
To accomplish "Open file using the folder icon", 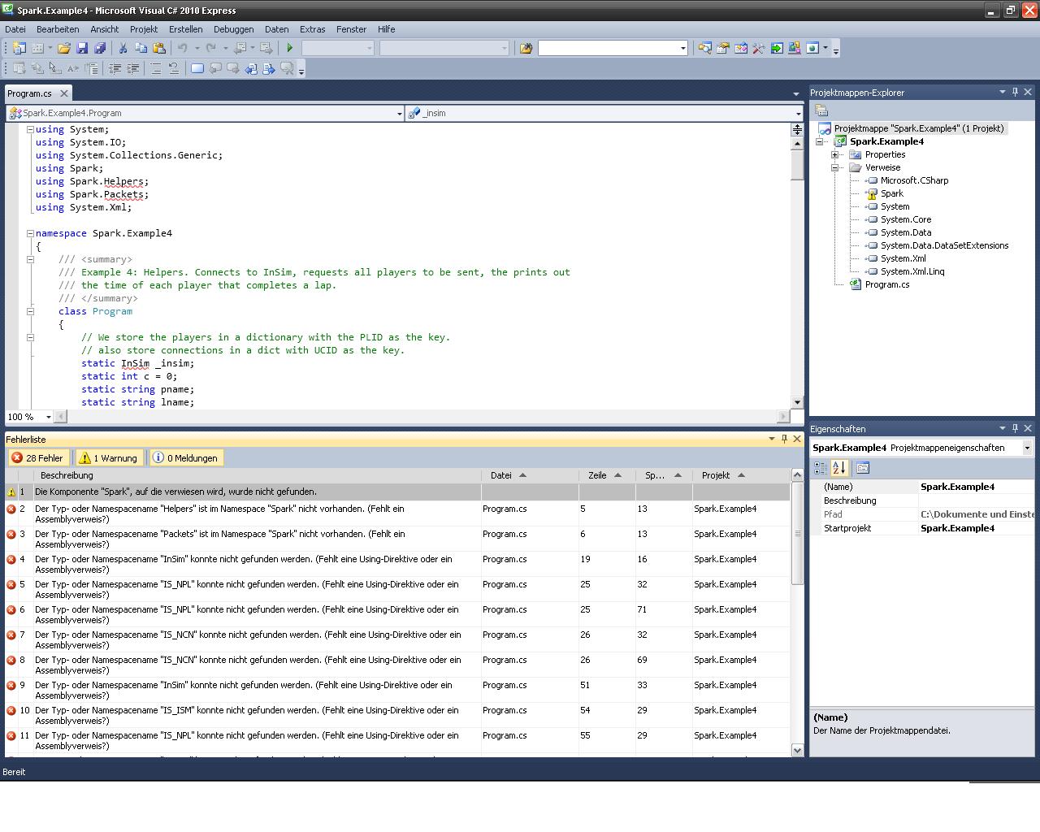I will click(63, 49).
